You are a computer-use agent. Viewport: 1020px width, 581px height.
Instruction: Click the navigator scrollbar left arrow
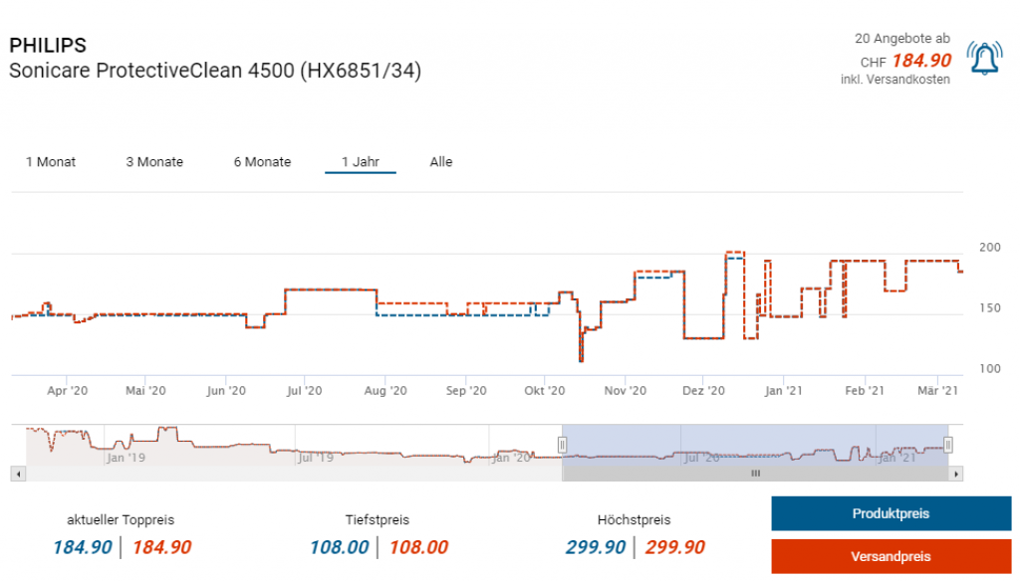(16, 475)
